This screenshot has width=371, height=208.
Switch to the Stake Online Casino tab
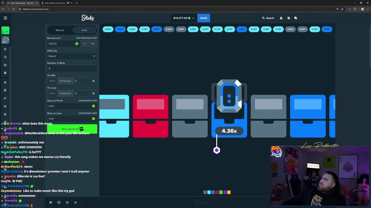click(x=57, y=3)
